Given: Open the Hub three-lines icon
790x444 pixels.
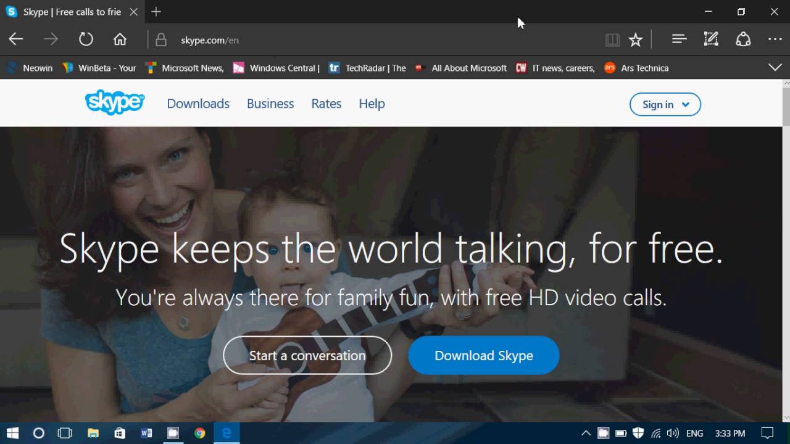Looking at the screenshot, I should tap(679, 39).
